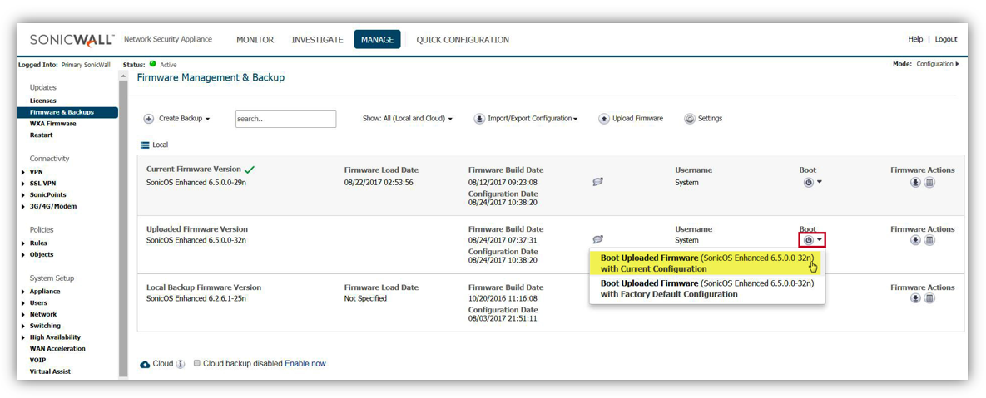
Task: Click the firmware search input field
Action: (285, 119)
